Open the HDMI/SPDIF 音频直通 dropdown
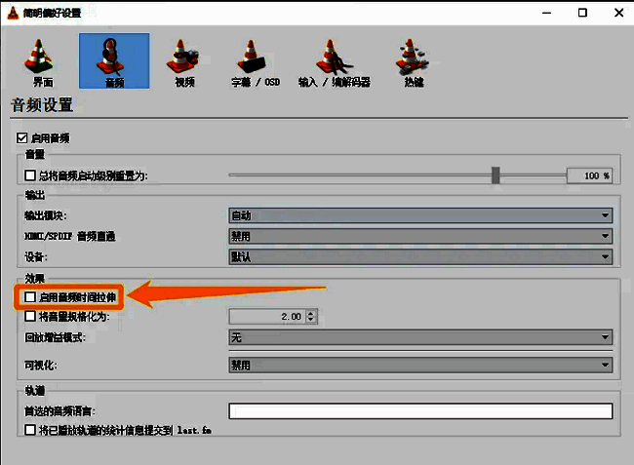634x465 pixels. tap(420, 236)
